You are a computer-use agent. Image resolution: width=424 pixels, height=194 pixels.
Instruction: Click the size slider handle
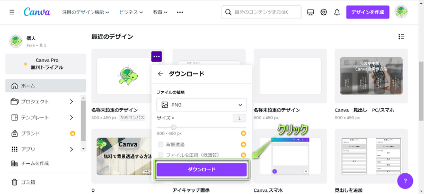[174, 127]
